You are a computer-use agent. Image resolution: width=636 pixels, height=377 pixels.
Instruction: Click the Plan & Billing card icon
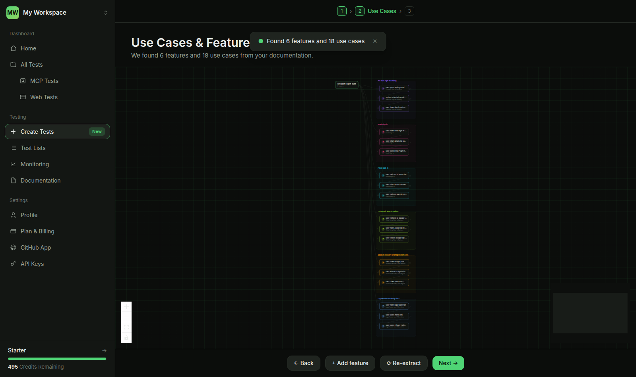(13, 231)
